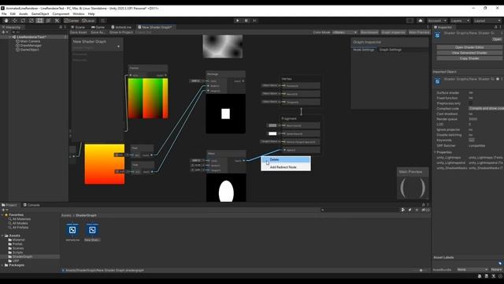504x284 pixels.
Task: Toggle the Hierarchy panel lock icon
Action: tap(61, 28)
